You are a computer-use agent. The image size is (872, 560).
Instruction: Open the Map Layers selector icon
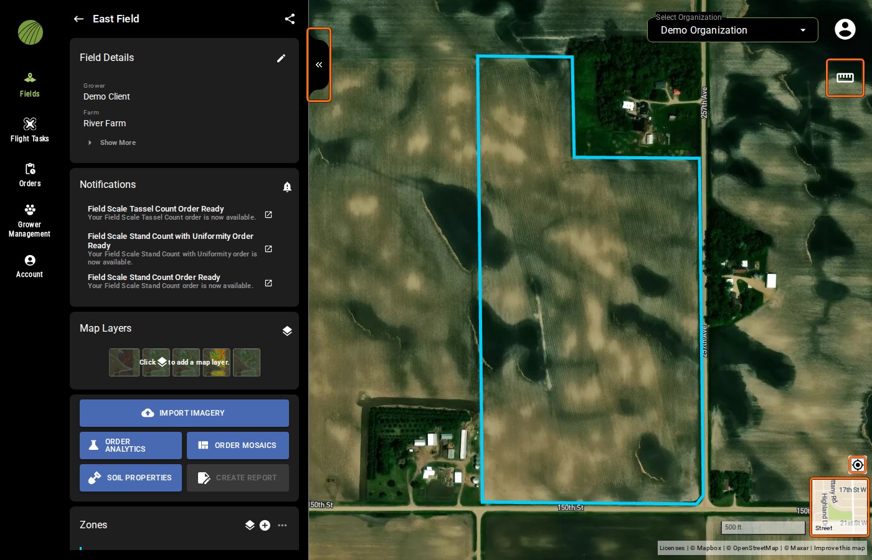(x=287, y=330)
